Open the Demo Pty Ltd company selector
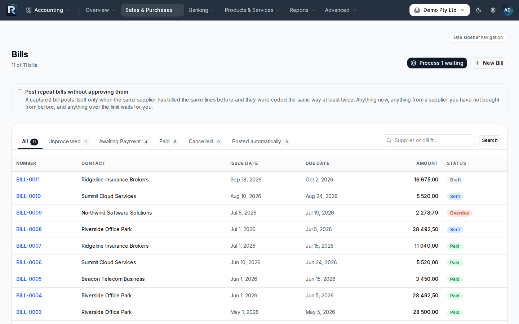Screen dimensions: 519x324 440,10
